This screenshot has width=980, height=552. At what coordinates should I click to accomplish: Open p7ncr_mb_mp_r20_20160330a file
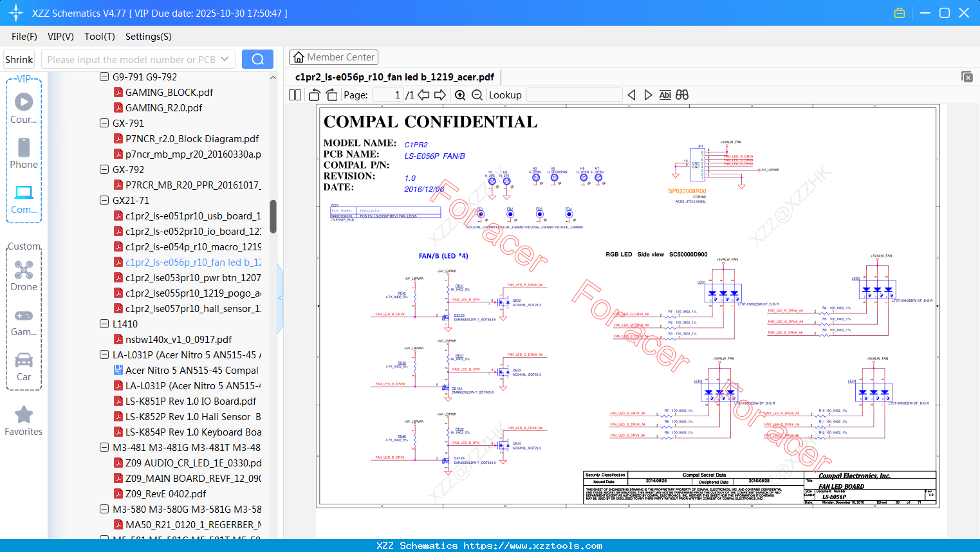[x=187, y=154]
